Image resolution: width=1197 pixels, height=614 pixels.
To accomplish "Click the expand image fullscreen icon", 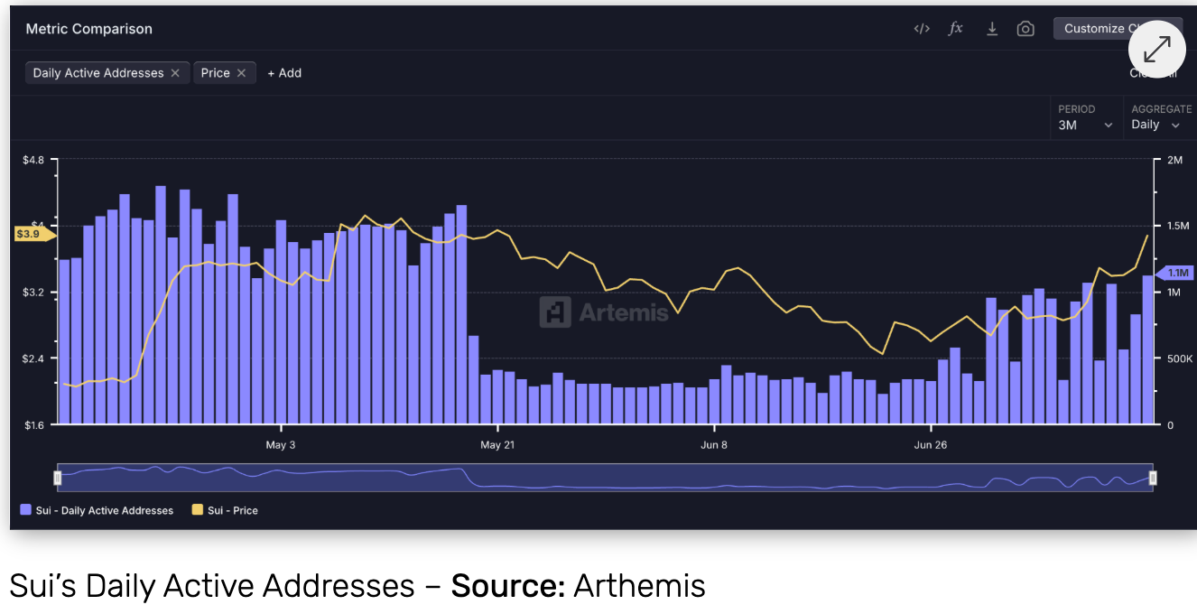I will click(x=1156, y=48).
